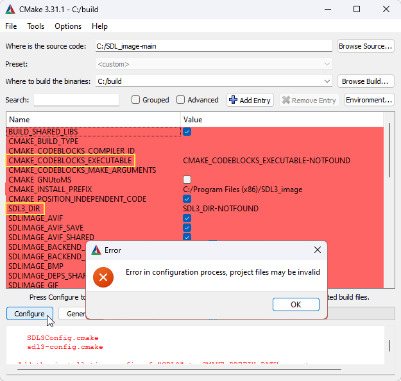Image resolution: width=401 pixels, height=381 pixels.
Task: Select the CMAKE_CODEBLOCKS_EXECUTABLE entry name
Action: 70,161
